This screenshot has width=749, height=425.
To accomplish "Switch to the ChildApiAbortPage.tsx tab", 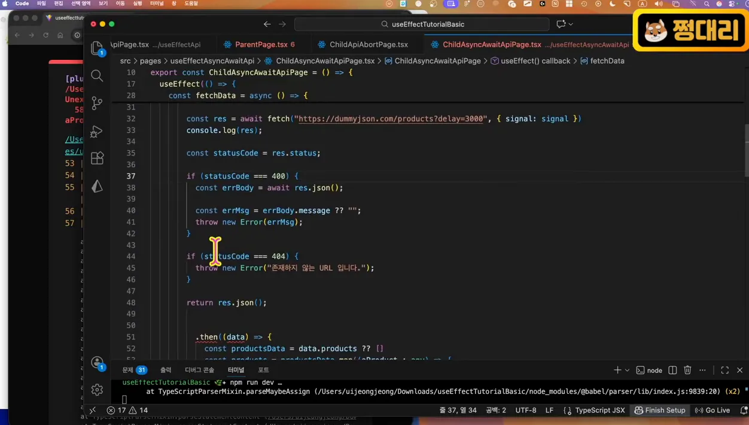I will [369, 44].
